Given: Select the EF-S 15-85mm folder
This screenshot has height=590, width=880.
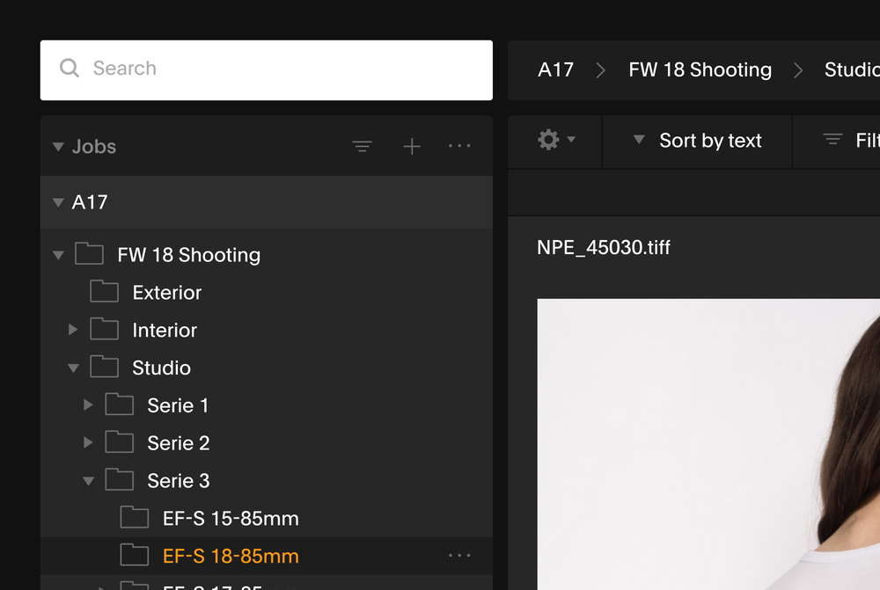Looking at the screenshot, I should tap(231, 519).
